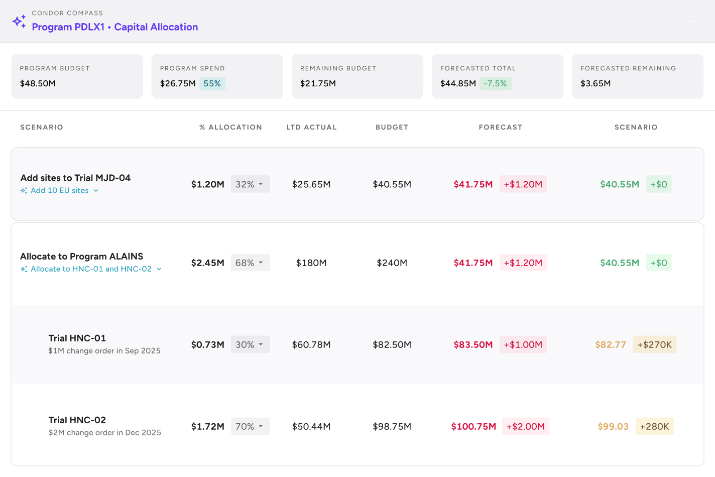
Task: Expand the Allocate to HNC-01 and HNC-02 chevron
Action: (x=159, y=269)
